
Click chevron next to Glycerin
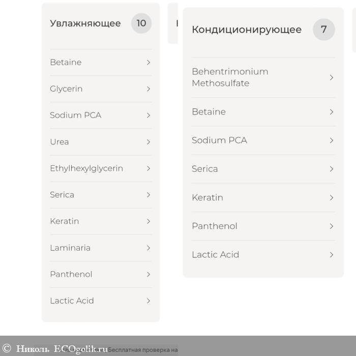(149, 89)
